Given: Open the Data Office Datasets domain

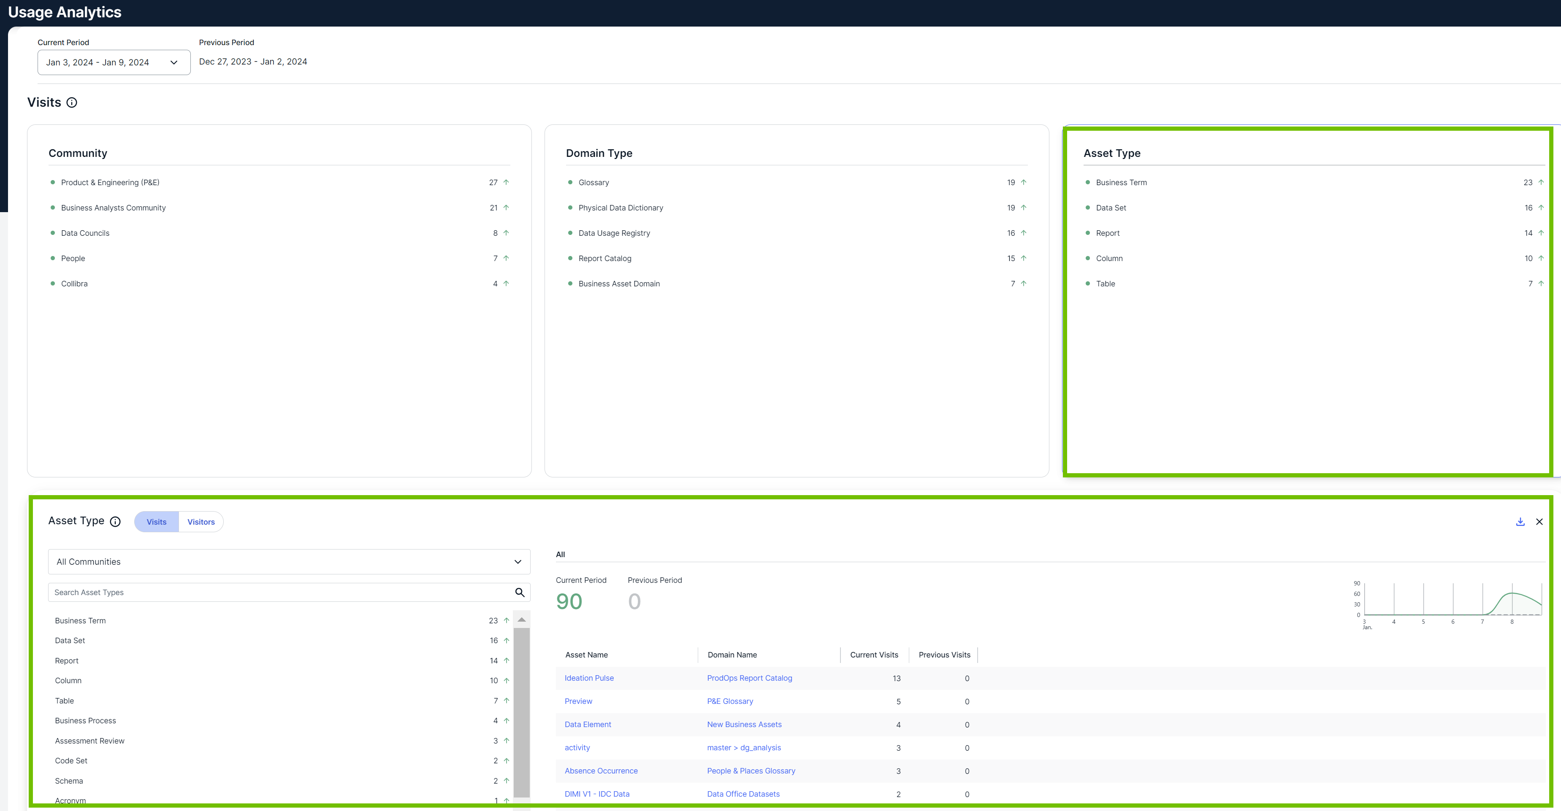Looking at the screenshot, I should (743, 794).
